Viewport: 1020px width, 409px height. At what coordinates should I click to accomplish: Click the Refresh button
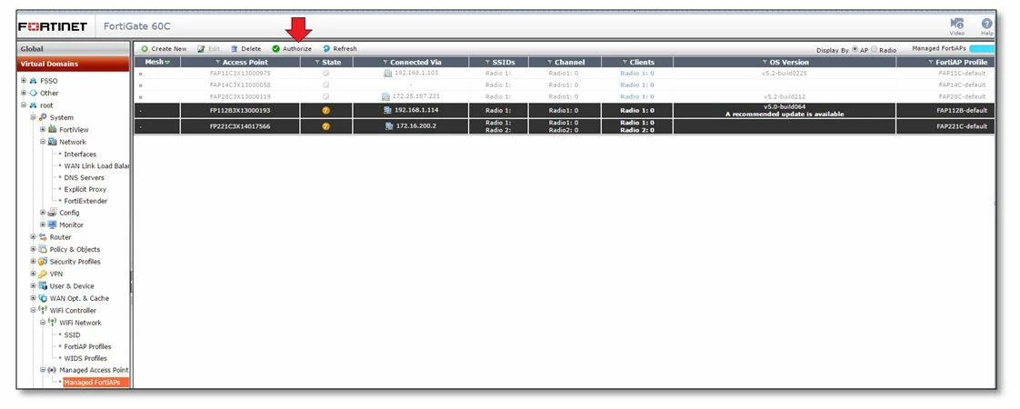pos(340,49)
